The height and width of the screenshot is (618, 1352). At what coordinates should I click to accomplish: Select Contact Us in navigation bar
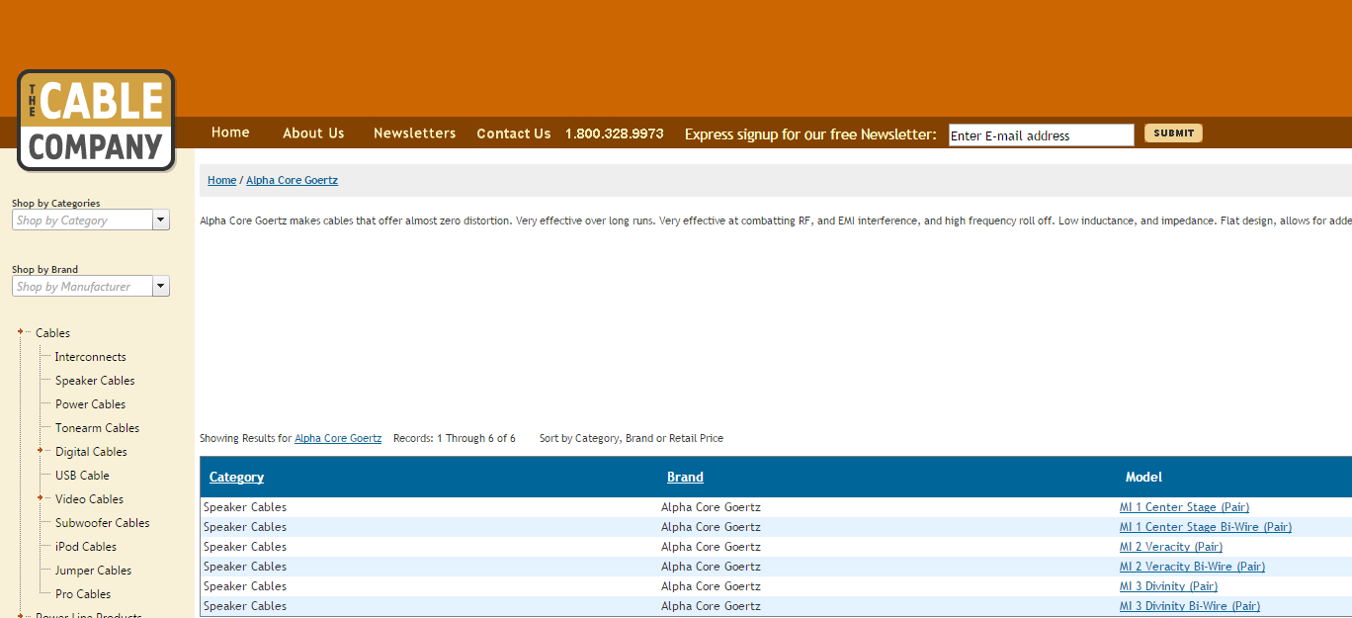point(513,133)
